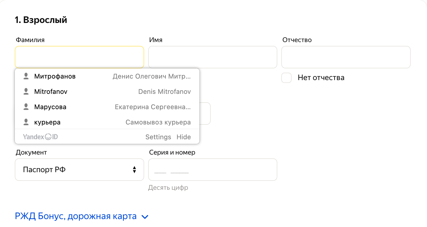
Task: Click the up-down arrows in Паспорт РФ selector
Action: tap(134, 170)
